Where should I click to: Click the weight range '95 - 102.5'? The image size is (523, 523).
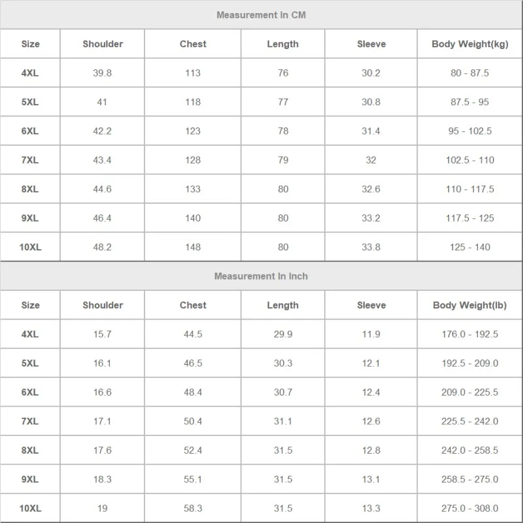(x=469, y=131)
